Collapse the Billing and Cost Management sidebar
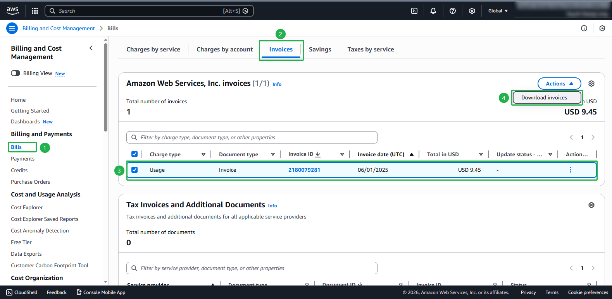 click(x=91, y=48)
